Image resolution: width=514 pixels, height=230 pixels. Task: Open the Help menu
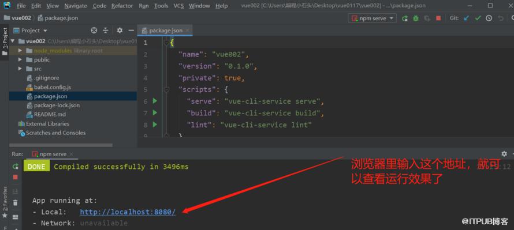pyautogui.click(x=222, y=6)
